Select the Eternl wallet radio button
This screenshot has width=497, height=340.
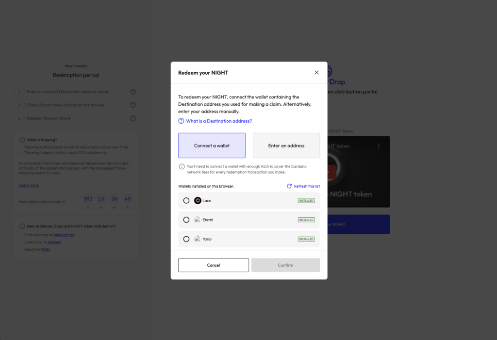tap(186, 220)
